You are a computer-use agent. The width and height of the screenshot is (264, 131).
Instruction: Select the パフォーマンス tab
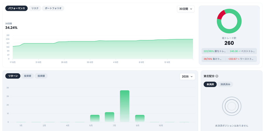tap(16, 8)
